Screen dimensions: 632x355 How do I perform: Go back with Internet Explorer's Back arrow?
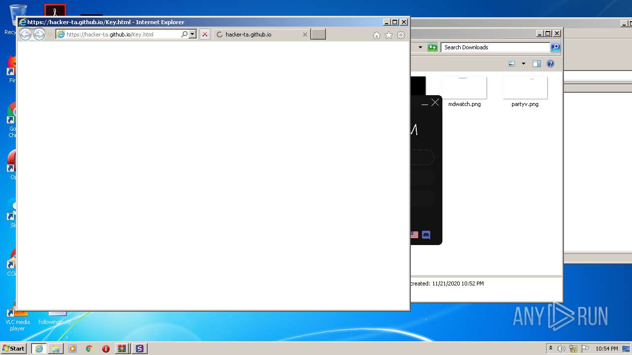coord(25,34)
